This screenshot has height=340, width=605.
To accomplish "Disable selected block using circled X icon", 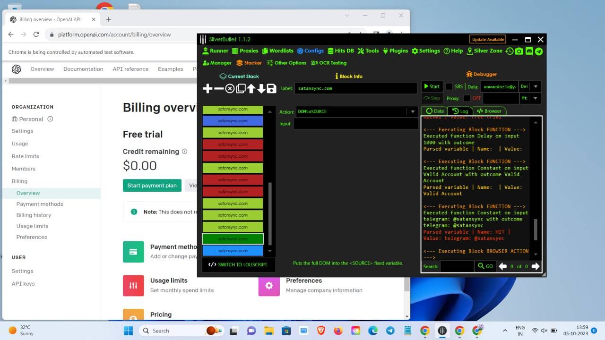I will pos(230,88).
